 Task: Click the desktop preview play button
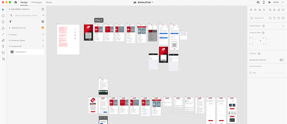pyautogui.click(x=269, y=2)
